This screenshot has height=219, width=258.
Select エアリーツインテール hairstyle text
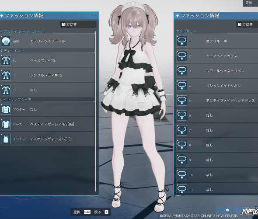pos(47,41)
